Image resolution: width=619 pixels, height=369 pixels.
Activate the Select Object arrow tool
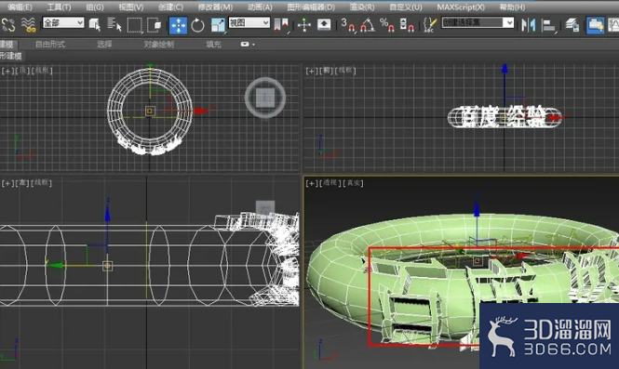pyautogui.click(x=95, y=25)
